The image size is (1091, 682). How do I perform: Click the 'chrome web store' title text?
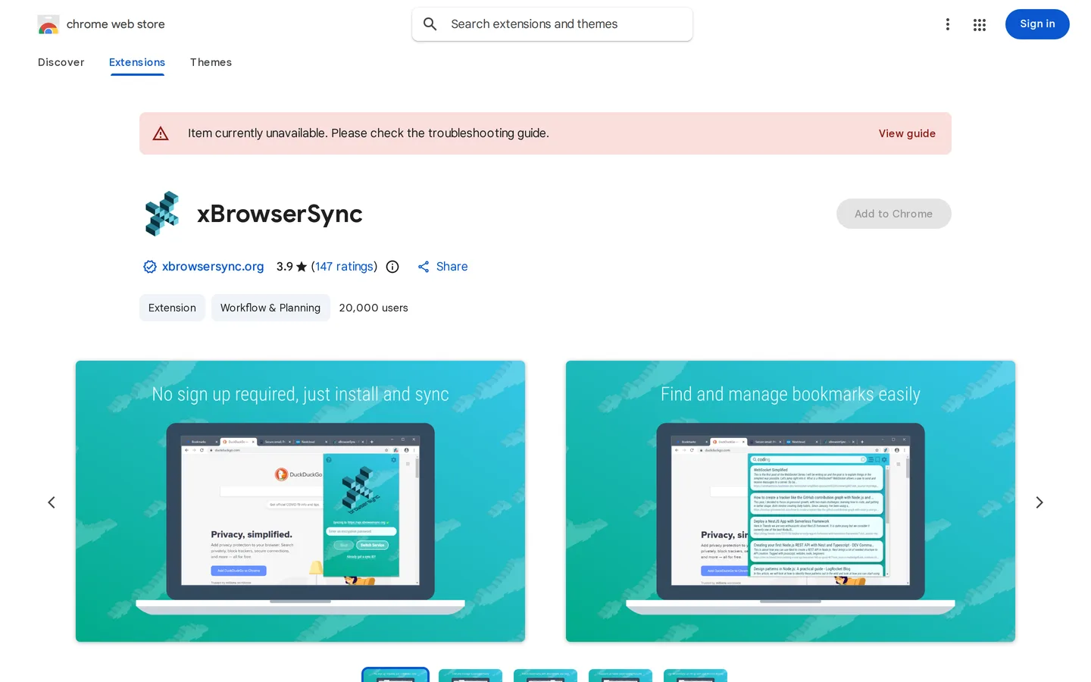click(x=116, y=24)
